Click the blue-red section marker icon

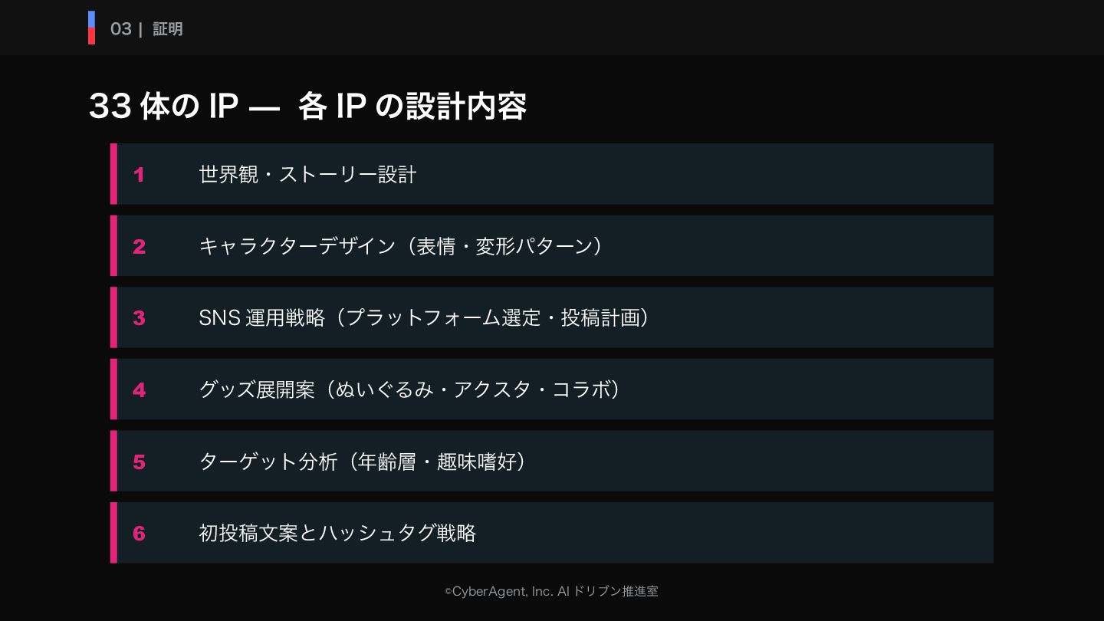point(91,28)
